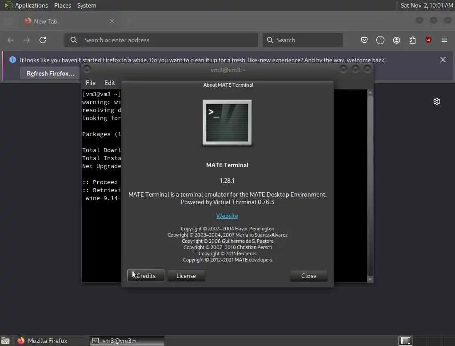Click the 'MATE Terminal' heading in dialog
The image size is (455, 346).
[227, 165]
